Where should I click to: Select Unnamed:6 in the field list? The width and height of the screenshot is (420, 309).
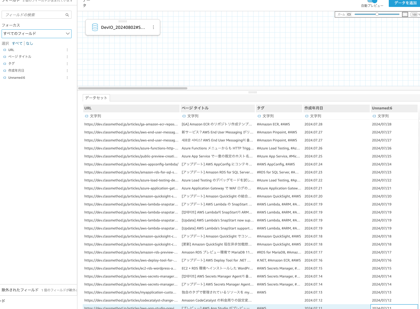pyautogui.click(x=17, y=78)
